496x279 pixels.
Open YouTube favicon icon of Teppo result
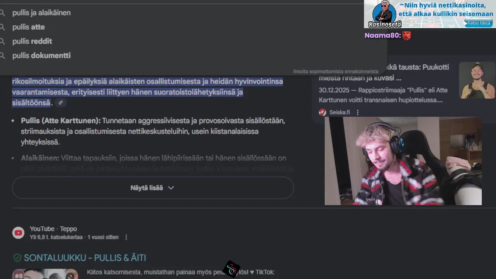[18, 233]
